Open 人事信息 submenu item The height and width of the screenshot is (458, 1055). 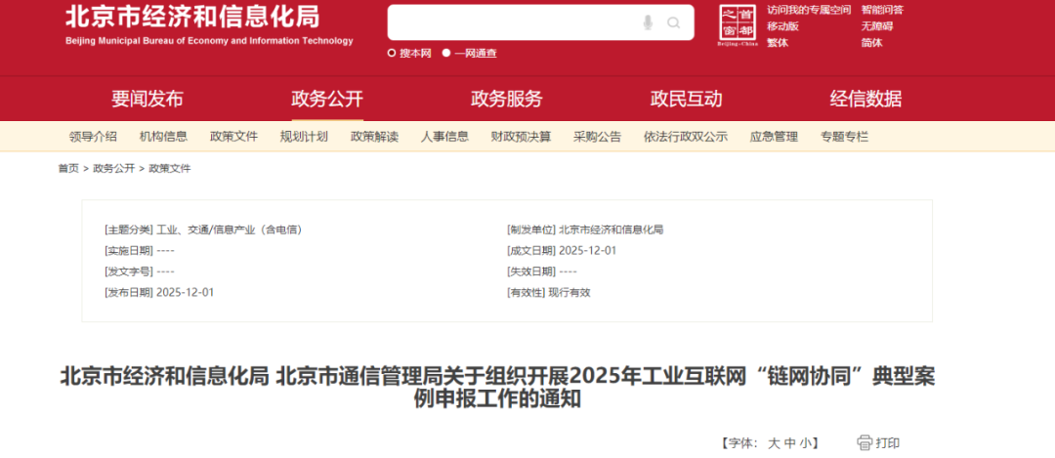444,137
